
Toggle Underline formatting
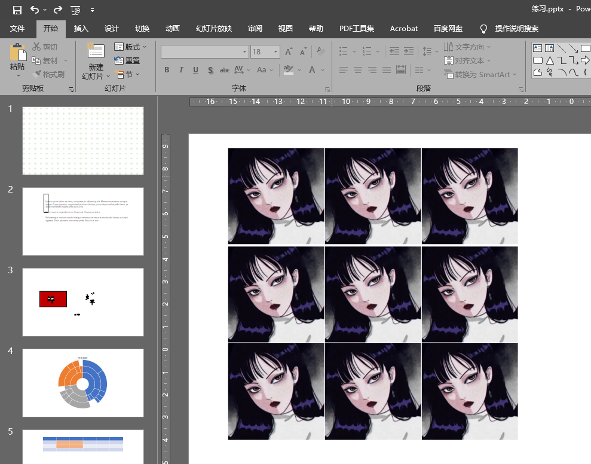pyautogui.click(x=195, y=70)
